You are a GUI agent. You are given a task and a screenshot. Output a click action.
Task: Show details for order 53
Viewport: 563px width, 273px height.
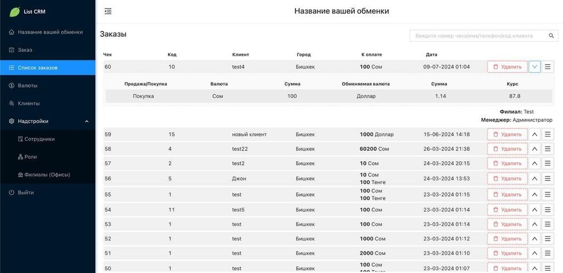click(534, 224)
